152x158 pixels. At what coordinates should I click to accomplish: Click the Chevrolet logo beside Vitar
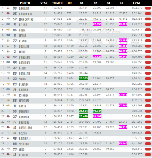coord(8,30)
